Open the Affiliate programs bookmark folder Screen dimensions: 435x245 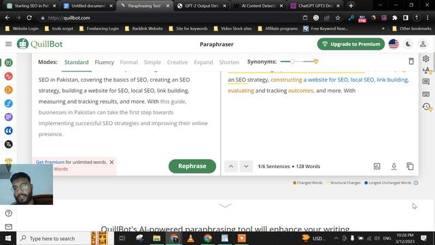[x=278, y=29]
